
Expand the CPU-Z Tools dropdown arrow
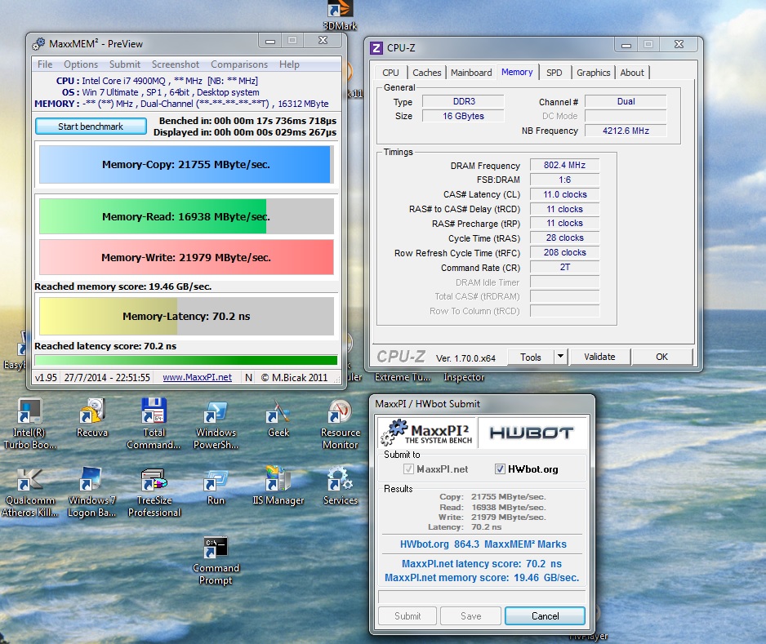pyautogui.click(x=560, y=357)
